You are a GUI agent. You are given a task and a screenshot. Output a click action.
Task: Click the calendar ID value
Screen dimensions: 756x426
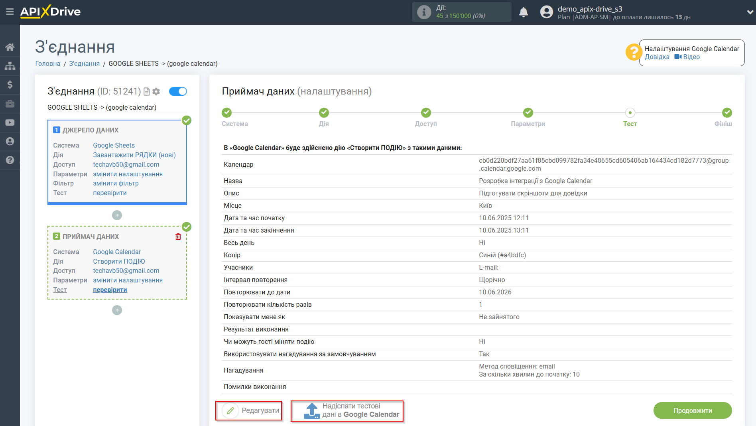[604, 165]
